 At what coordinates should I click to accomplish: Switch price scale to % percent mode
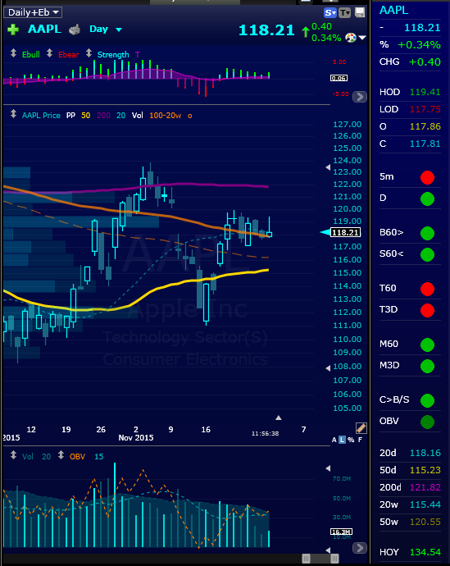point(351,440)
